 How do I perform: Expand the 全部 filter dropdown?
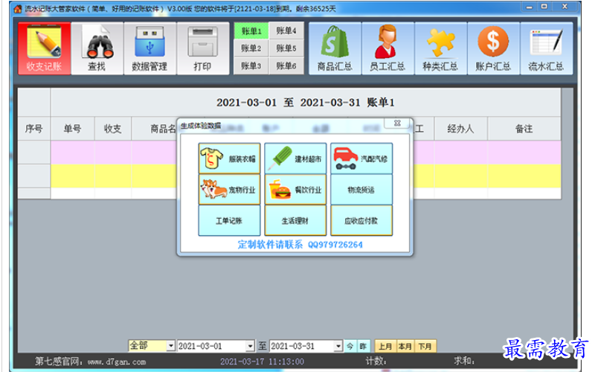pyautogui.click(x=171, y=346)
